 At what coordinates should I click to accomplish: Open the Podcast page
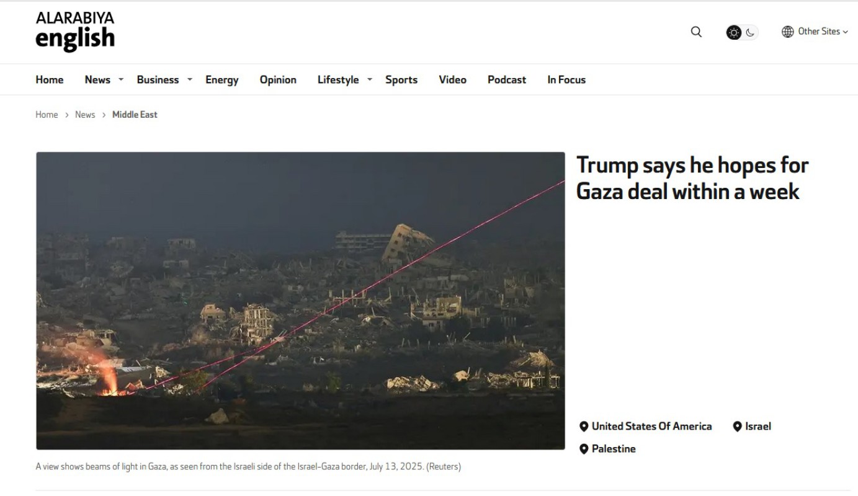[x=507, y=80]
